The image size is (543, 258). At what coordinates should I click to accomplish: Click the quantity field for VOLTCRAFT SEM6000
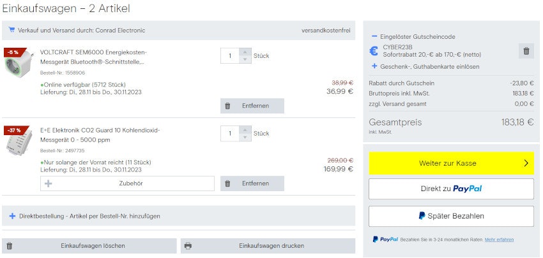pos(229,56)
